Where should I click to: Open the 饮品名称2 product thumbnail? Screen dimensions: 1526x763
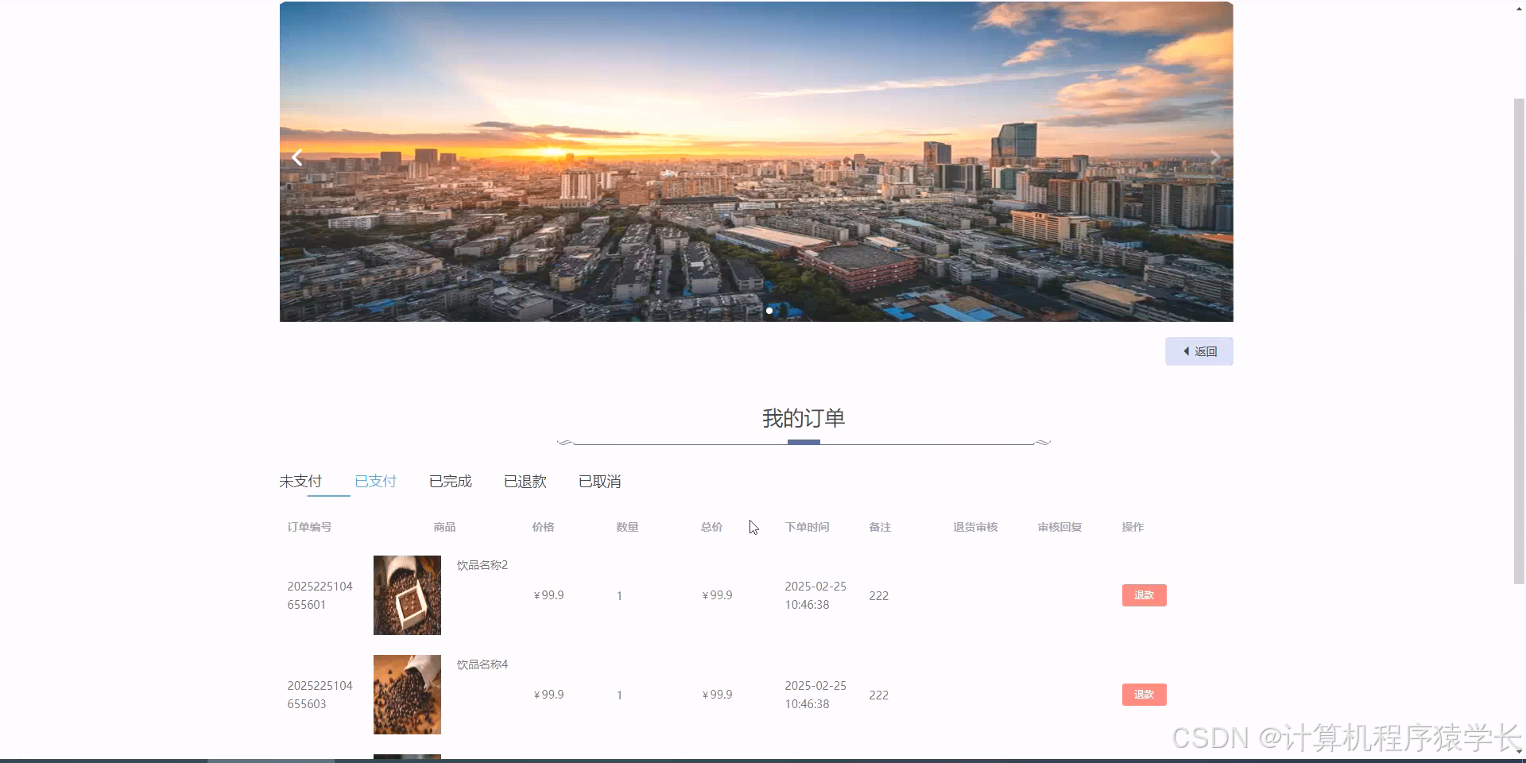tap(407, 595)
